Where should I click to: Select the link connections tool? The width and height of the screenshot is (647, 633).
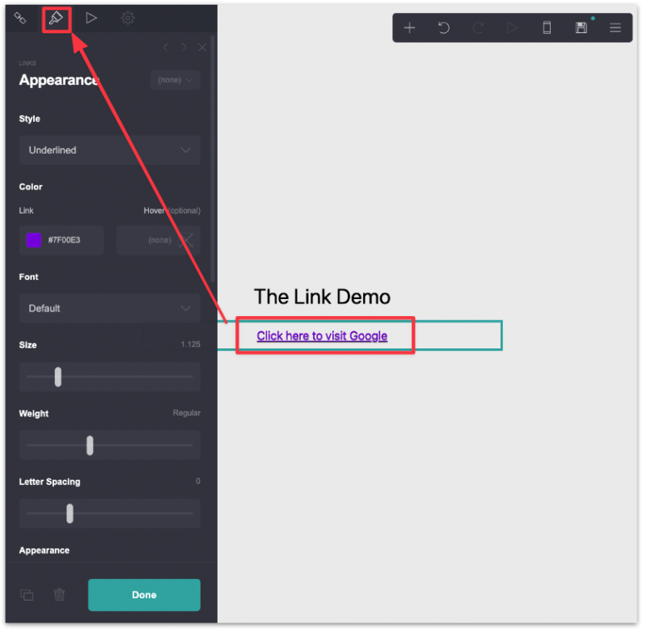pyautogui.click(x=19, y=18)
